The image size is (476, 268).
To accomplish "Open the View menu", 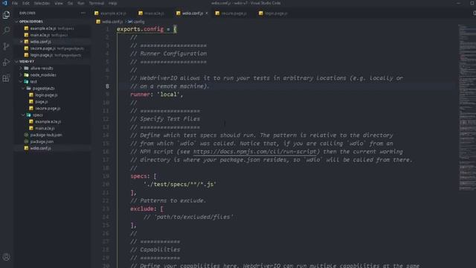I will [x=59, y=3].
